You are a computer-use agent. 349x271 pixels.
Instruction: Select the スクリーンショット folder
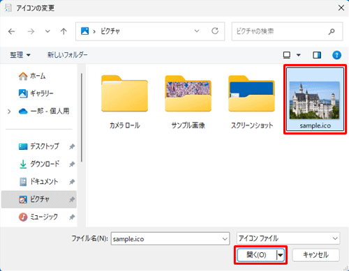(x=252, y=102)
